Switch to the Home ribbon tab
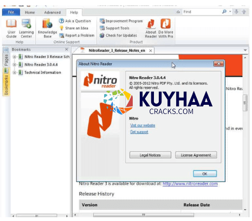The width and height of the screenshot is (252, 221). pyautogui.click(x=30, y=12)
